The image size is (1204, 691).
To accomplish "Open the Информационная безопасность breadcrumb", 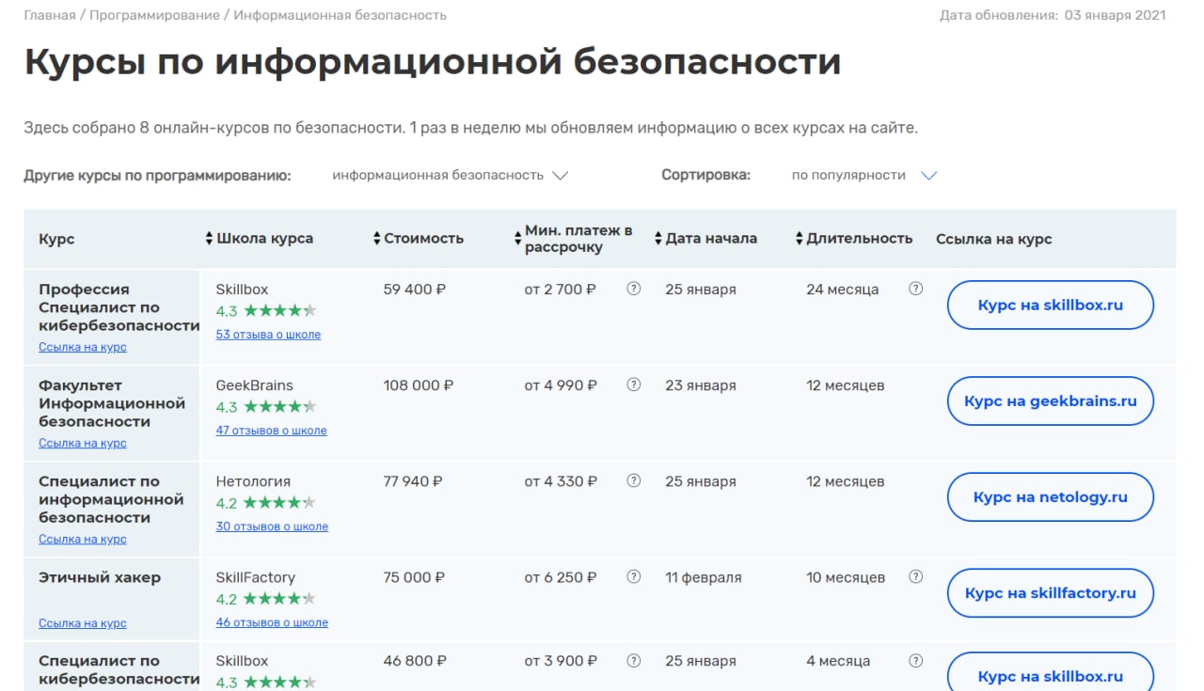I will (341, 15).
